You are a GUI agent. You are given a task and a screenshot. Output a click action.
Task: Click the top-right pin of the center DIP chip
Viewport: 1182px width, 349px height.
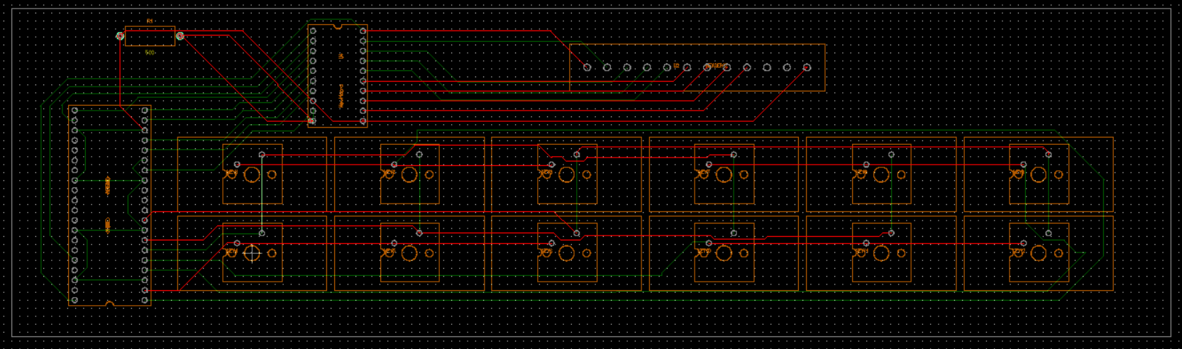click(363, 31)
